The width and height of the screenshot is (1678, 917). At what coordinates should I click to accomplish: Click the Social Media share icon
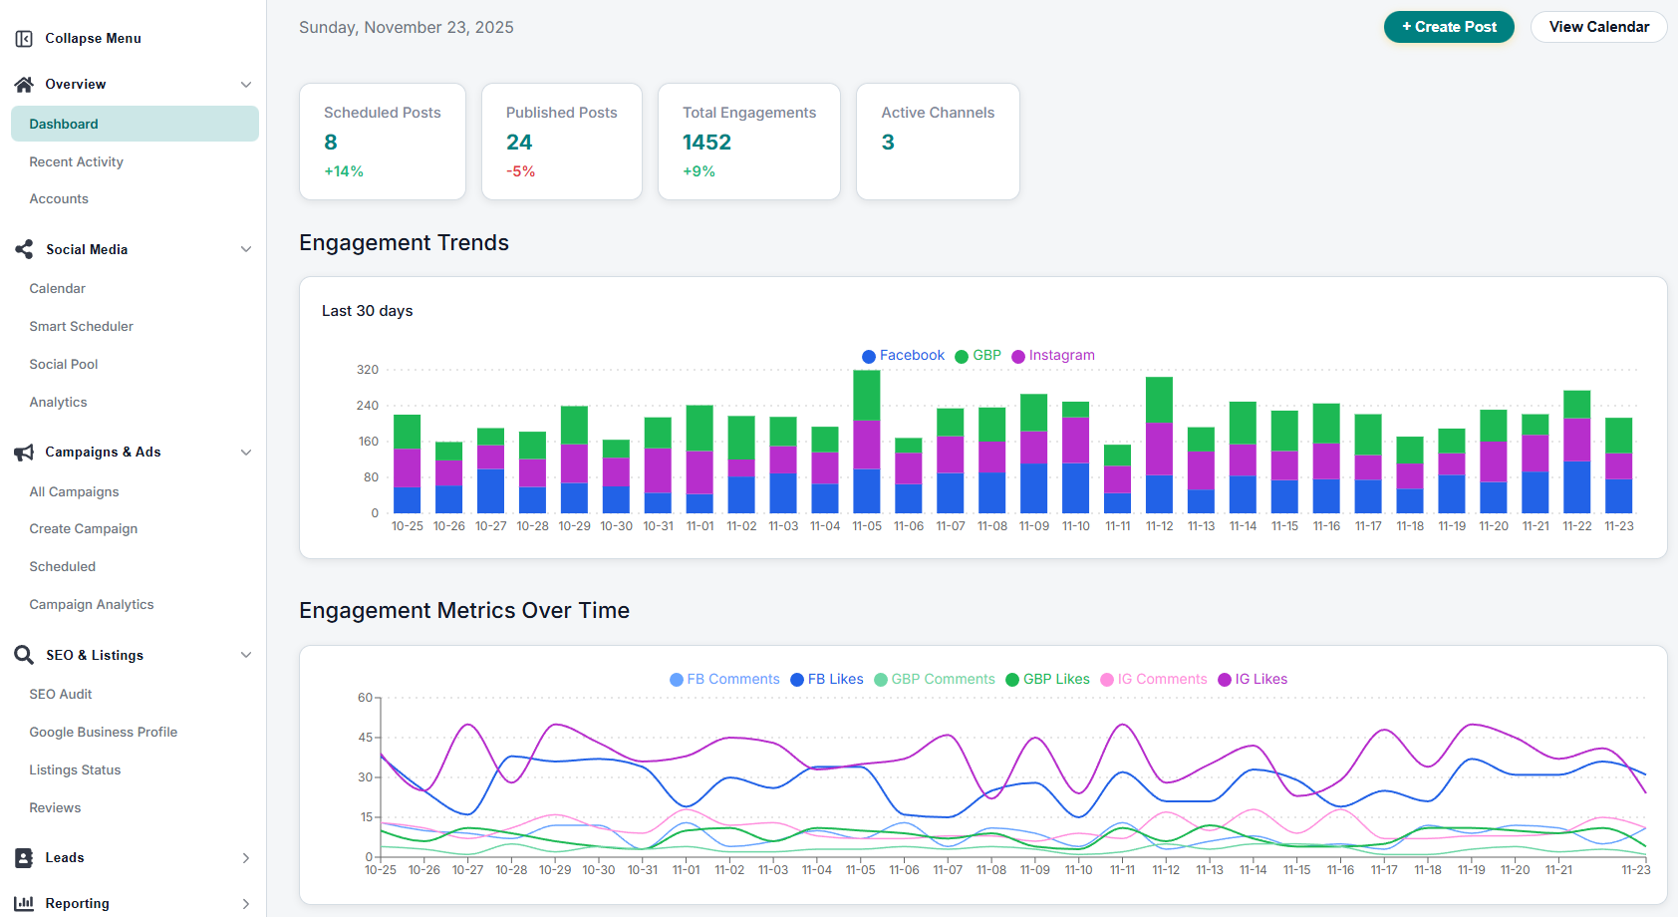(23, 249)
